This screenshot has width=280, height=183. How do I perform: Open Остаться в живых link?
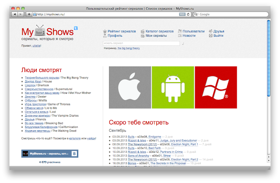point(36,112)
